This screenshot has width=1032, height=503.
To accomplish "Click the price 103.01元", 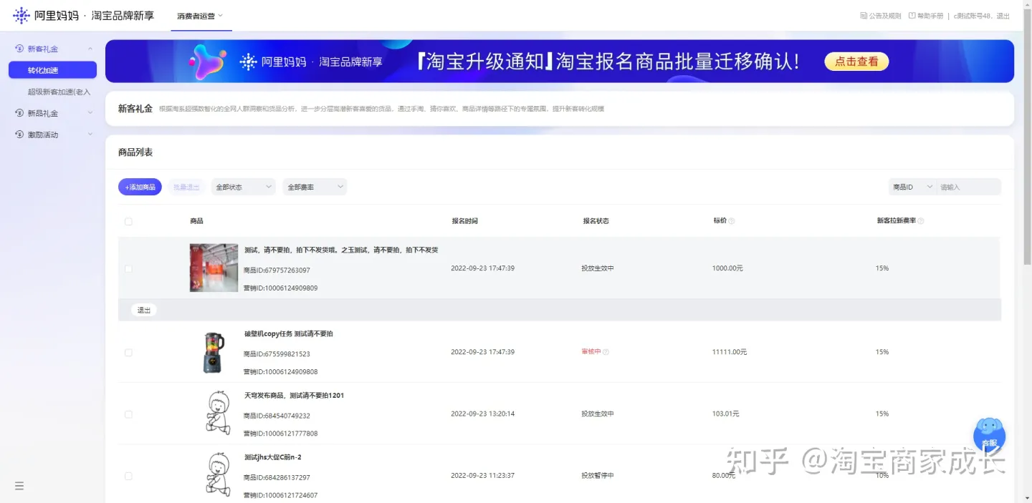I will (725, 414).
